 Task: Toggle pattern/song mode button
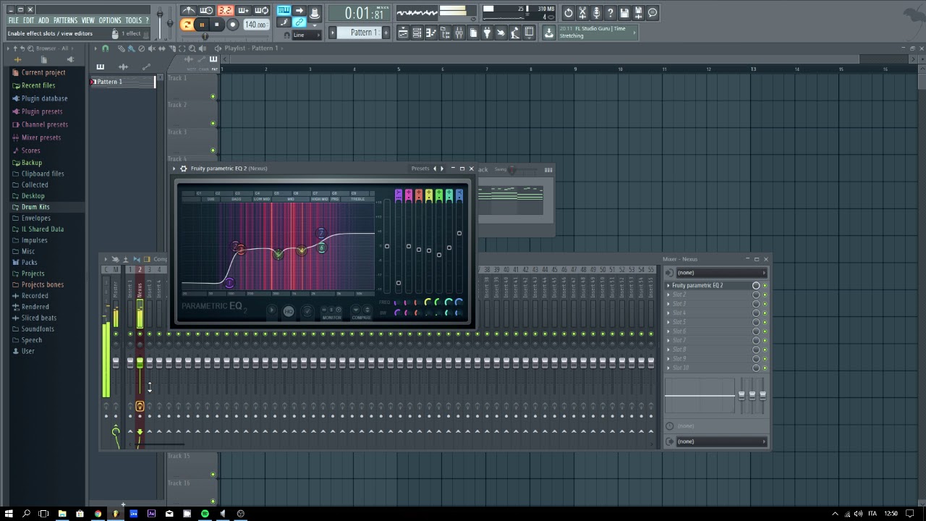coord(187,25)
